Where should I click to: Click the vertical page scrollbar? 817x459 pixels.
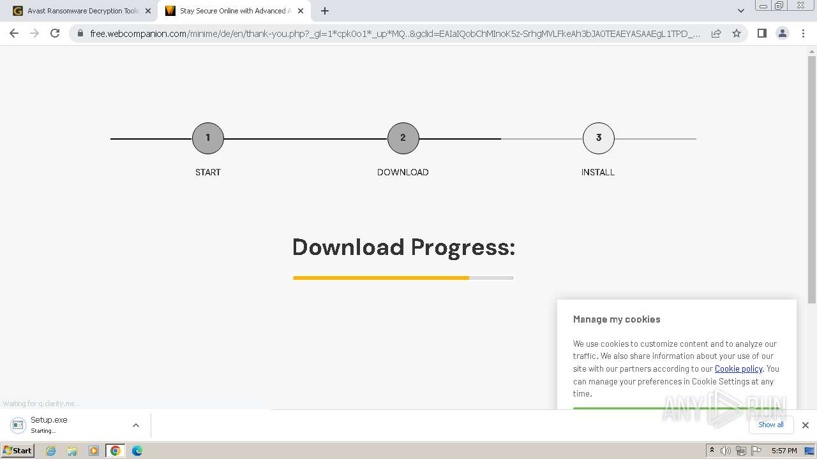[812, 180]
